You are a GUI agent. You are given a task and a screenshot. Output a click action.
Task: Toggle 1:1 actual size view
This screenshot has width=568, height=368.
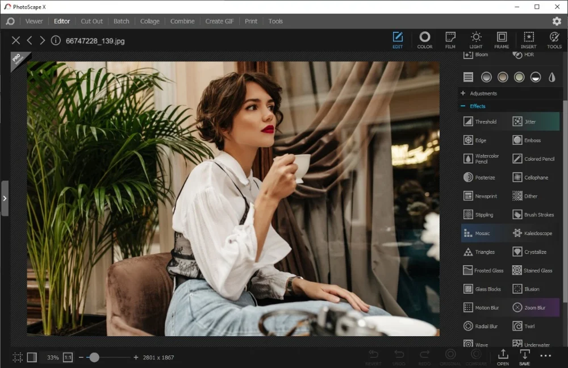tap(68, 357)
